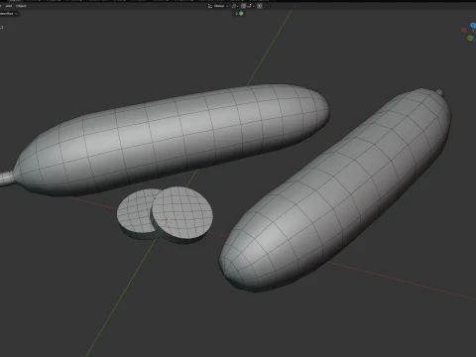Select the front cucumber slice disc
Viewport: 476px width, 357px height.
(x=181, y=215)
